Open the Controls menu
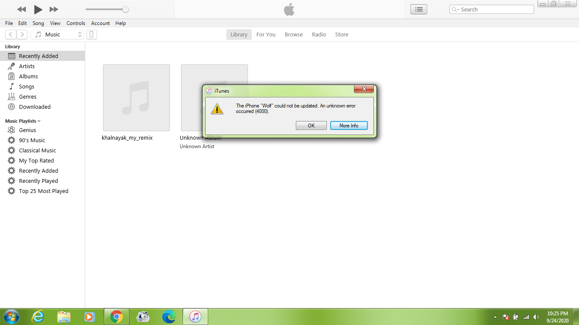The image size is (579, 325). (76, 23)
